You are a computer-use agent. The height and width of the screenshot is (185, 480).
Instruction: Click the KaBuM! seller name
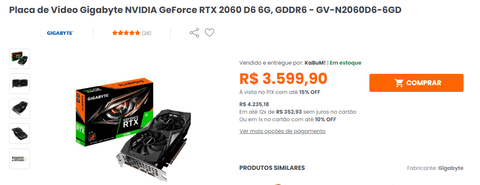click(315, 63)
